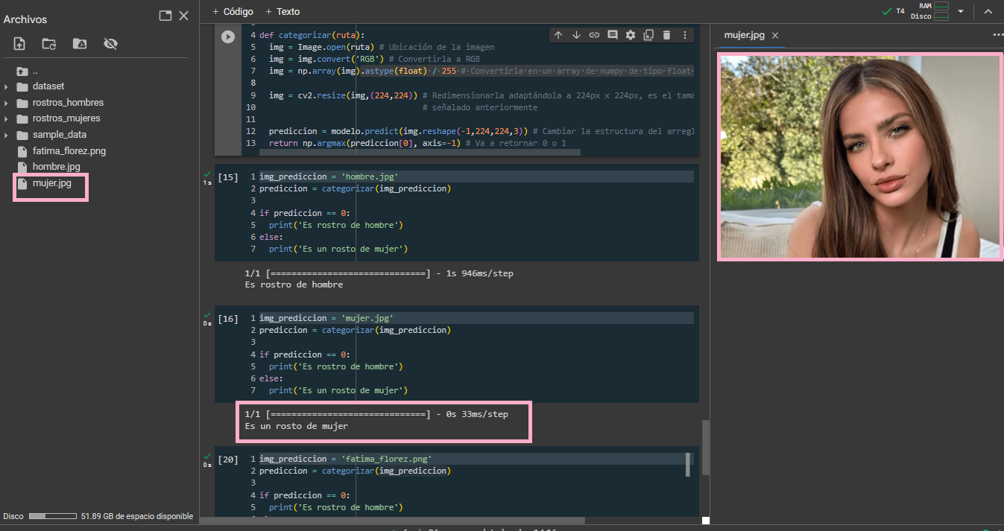This screenshot has width=1004, height=531.
Task: Click the mount Google Drive icon
Action: tap(80, 44)
